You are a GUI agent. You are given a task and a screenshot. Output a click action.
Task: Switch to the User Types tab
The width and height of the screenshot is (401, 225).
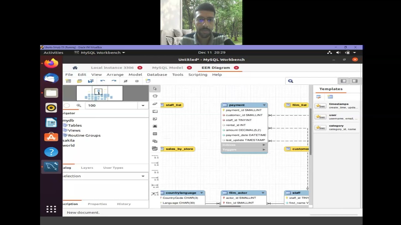coord(113,168)
